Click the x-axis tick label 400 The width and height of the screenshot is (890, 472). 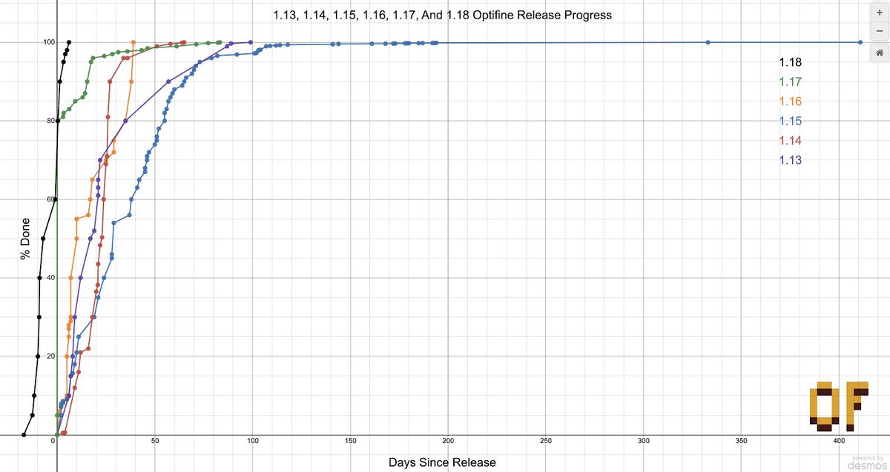(x=840, y=442)
